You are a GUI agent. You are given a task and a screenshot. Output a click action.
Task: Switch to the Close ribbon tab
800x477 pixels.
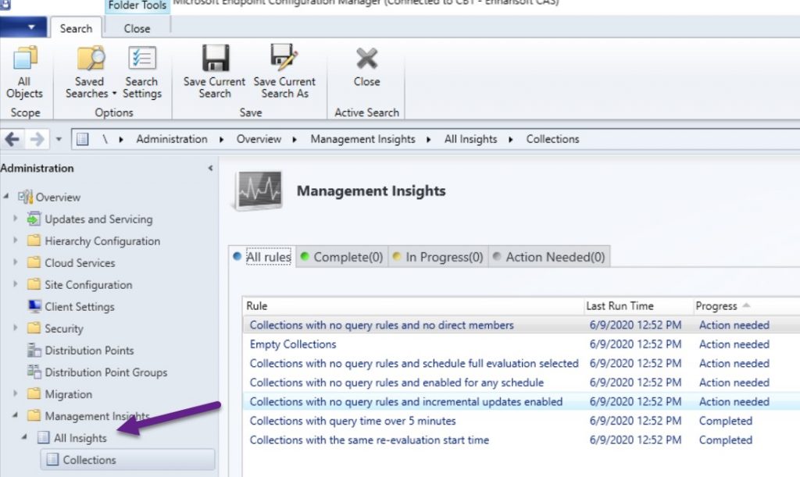click(x=137, y=28)
